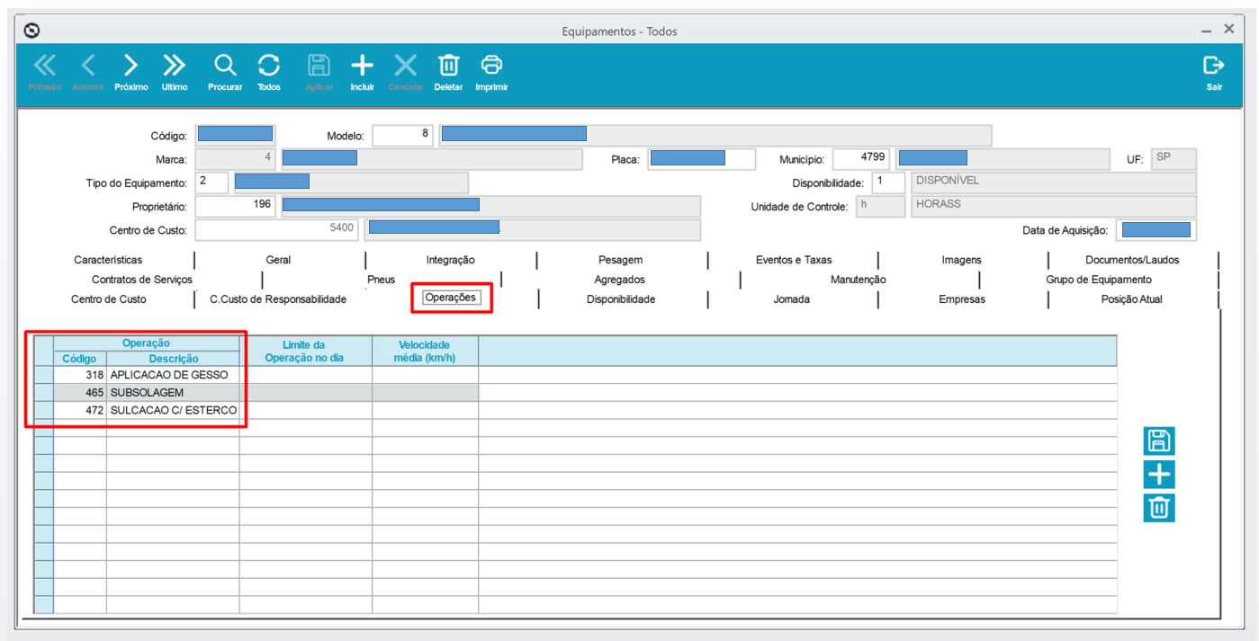Screen dimensions: 1259x641
Task: Switch to the Imagens tab
Action: click(962, 260)
